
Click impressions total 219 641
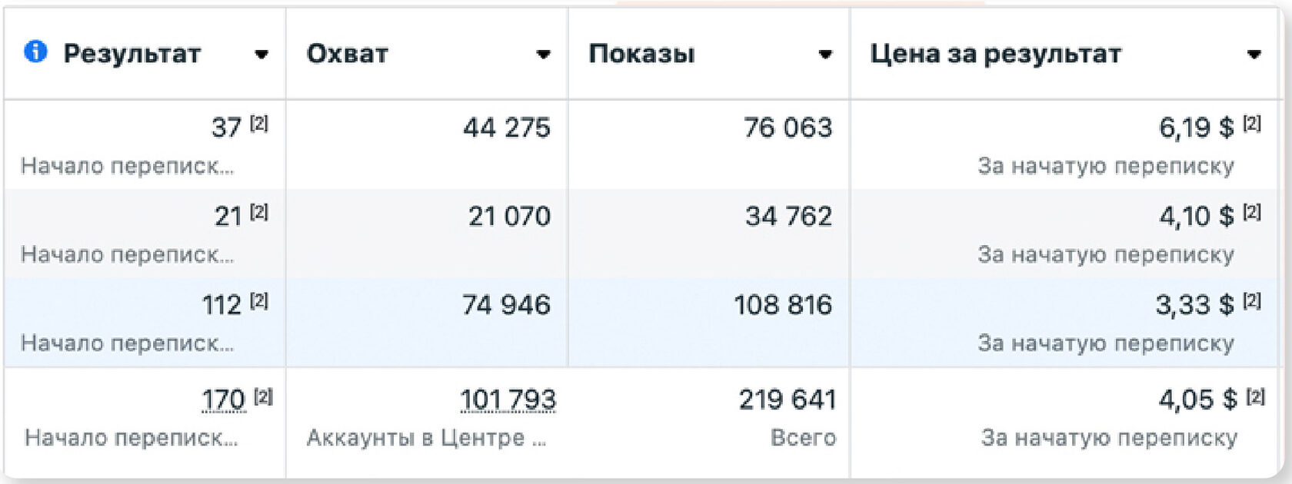click(x=788, y=399)
